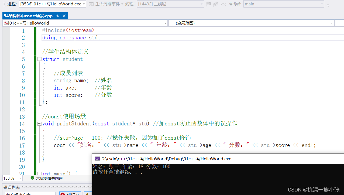Collapse the struct student code block

(39, 59)
